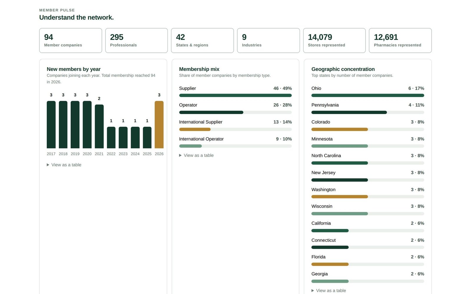Image resolution: width=471 pixels, height=294 pixels.
Task: Click the 'Top states by number' subtitle
Action: (x=352, y=76)
